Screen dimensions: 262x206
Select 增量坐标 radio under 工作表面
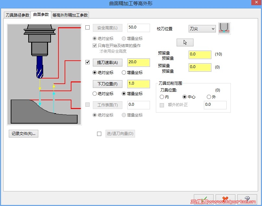(x=124, y=115)
